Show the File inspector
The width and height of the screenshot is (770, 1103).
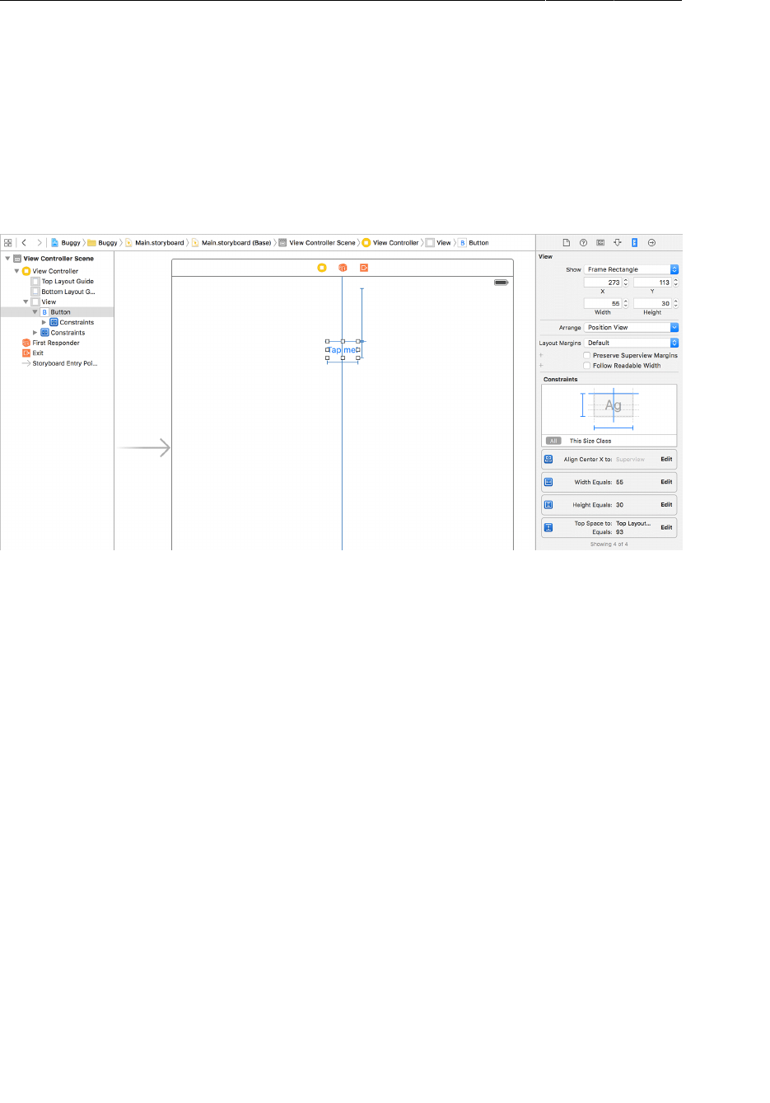(567, 243)
